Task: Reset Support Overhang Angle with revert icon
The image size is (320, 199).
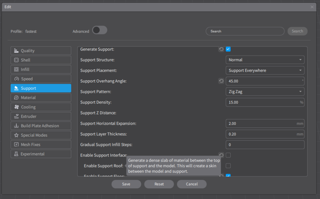Action: coord(221,81)
